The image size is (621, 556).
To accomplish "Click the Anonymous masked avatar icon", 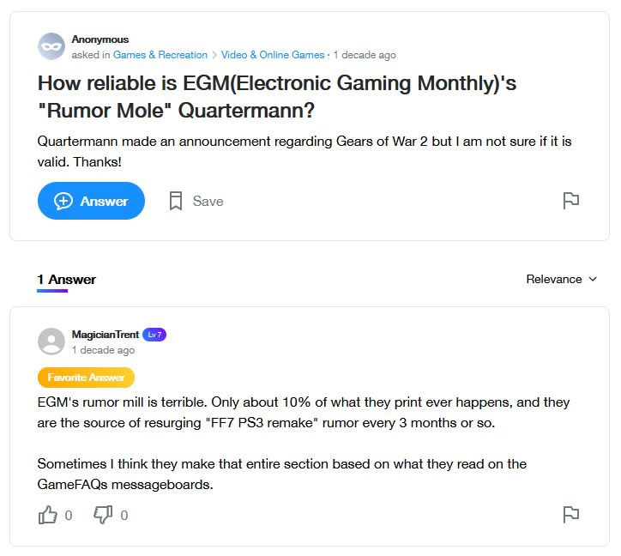I will (51, 46).
